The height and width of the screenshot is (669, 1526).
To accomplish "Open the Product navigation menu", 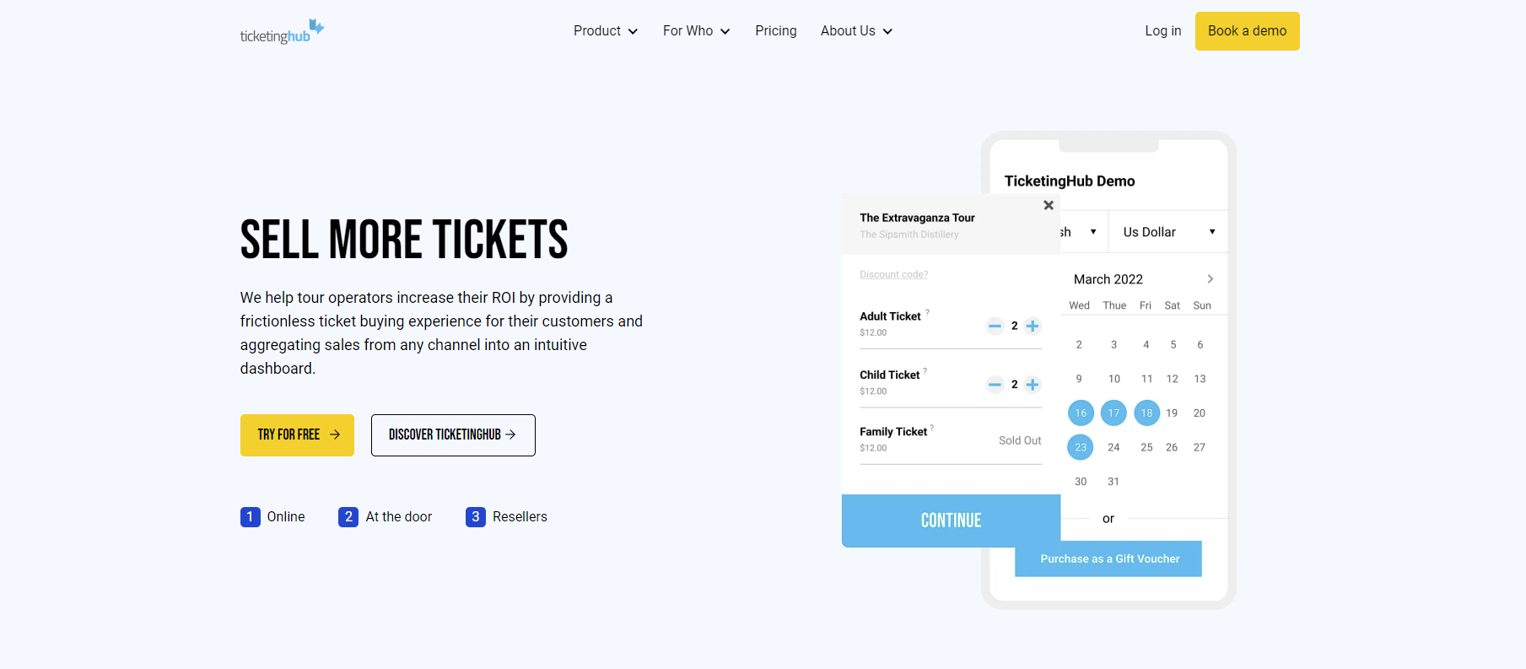I will point(605,30).
